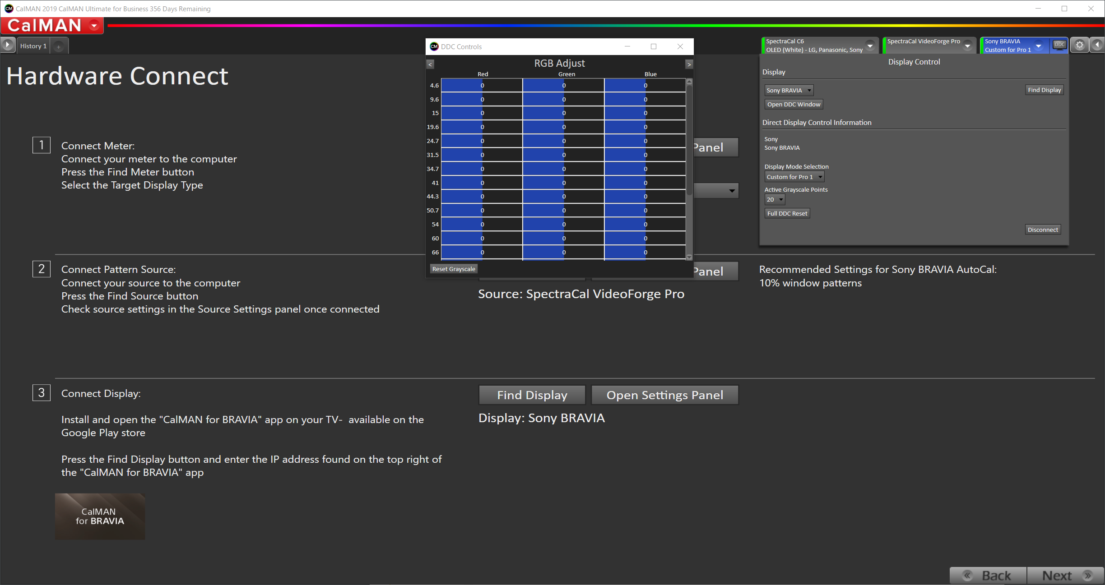Screen dimensions: 1105x585
Task: Click the Disconnect button
Action: 1043,230
